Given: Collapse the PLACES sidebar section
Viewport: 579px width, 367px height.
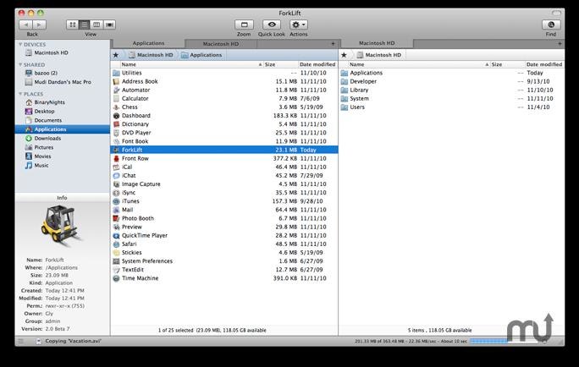Looking at the screenshot, I should tap(20, 94).
